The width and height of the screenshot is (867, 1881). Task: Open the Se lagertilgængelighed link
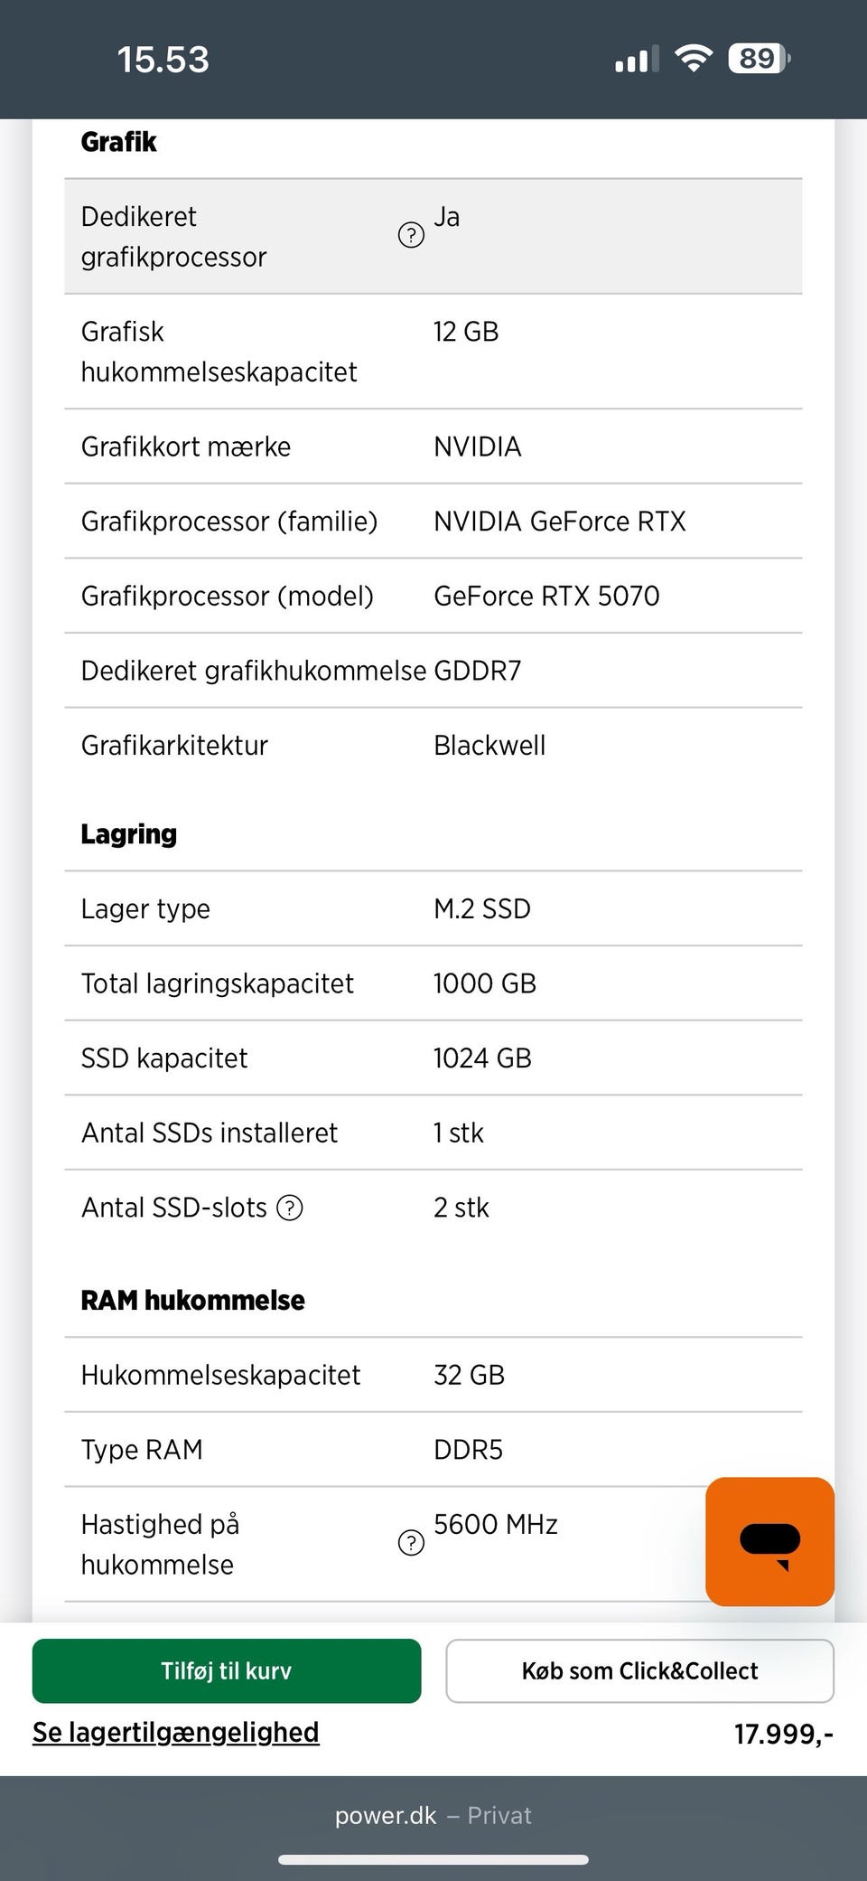(176, 1733)
